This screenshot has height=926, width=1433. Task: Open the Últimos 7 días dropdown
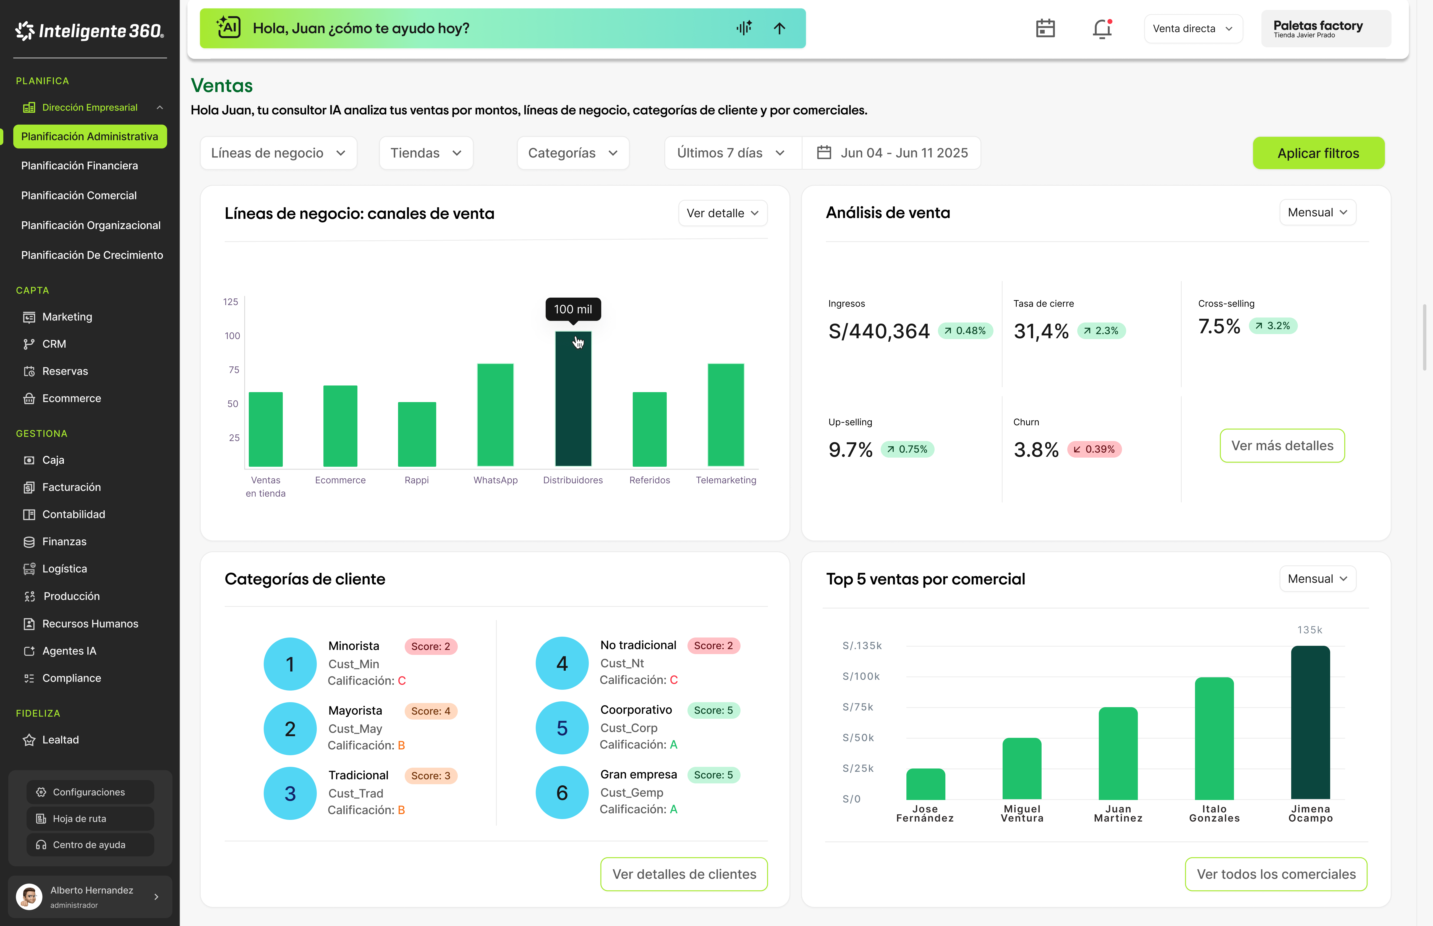coord(731,153)
